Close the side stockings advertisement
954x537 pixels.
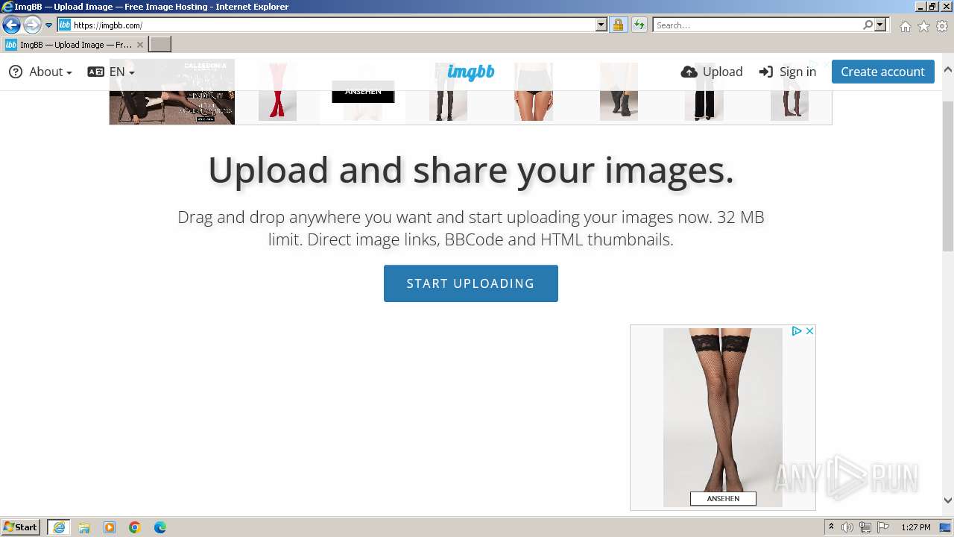tap(809, 331)
